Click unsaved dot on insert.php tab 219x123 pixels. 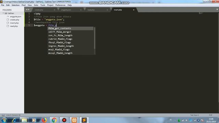(134, 10)
